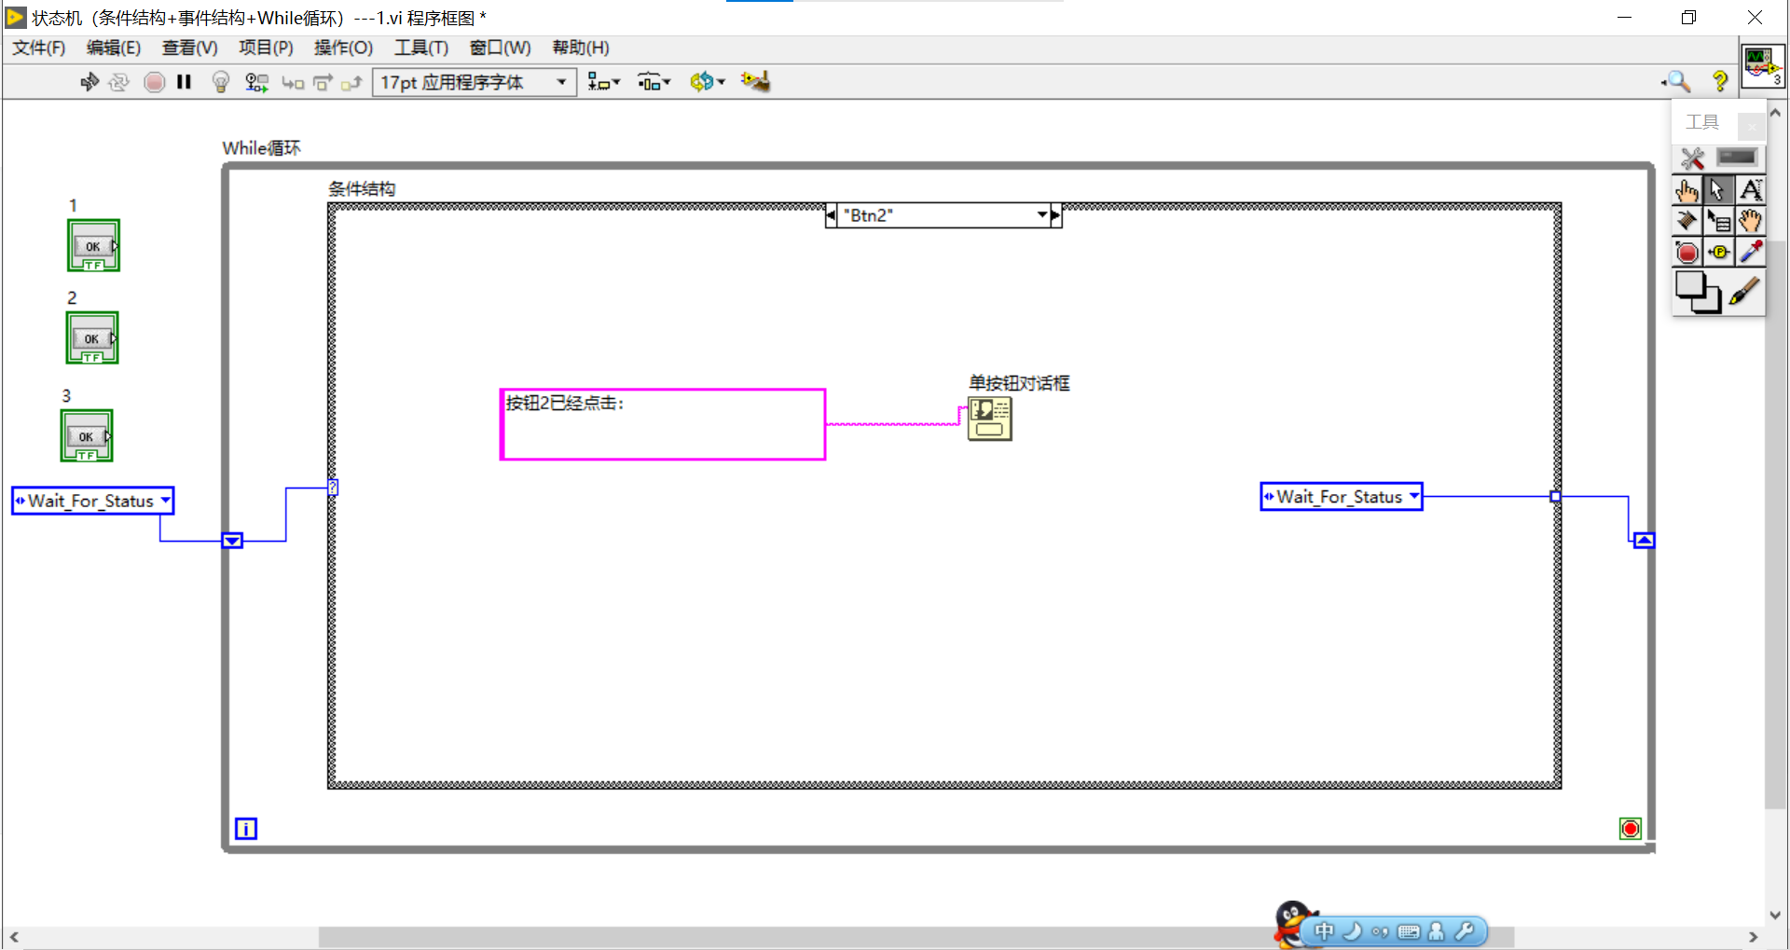Open the 窗口(W) menu
The height and width of the screenshot is (950, 1790).
coord(500,48)
